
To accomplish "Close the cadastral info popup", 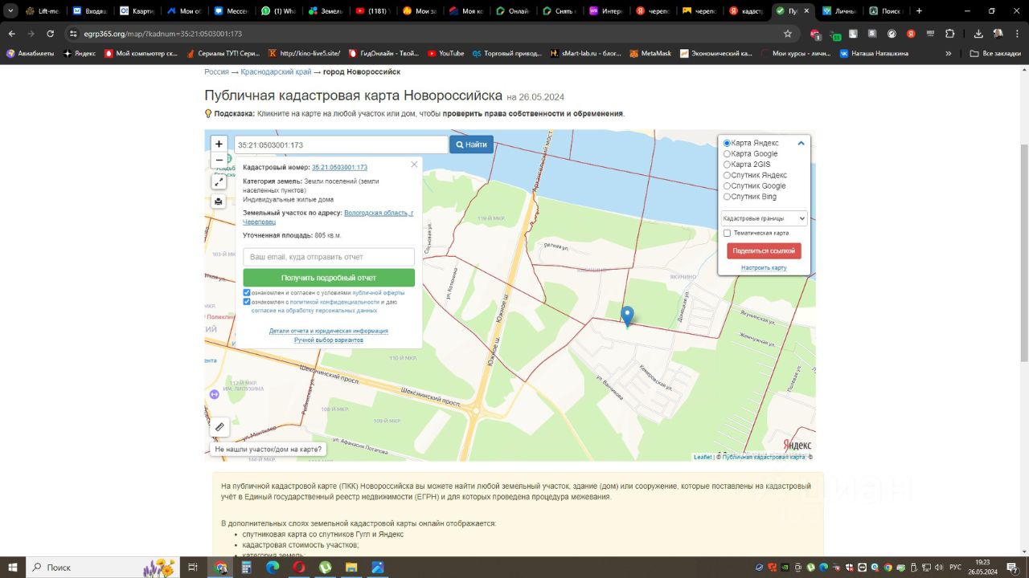I will point(414,165).
